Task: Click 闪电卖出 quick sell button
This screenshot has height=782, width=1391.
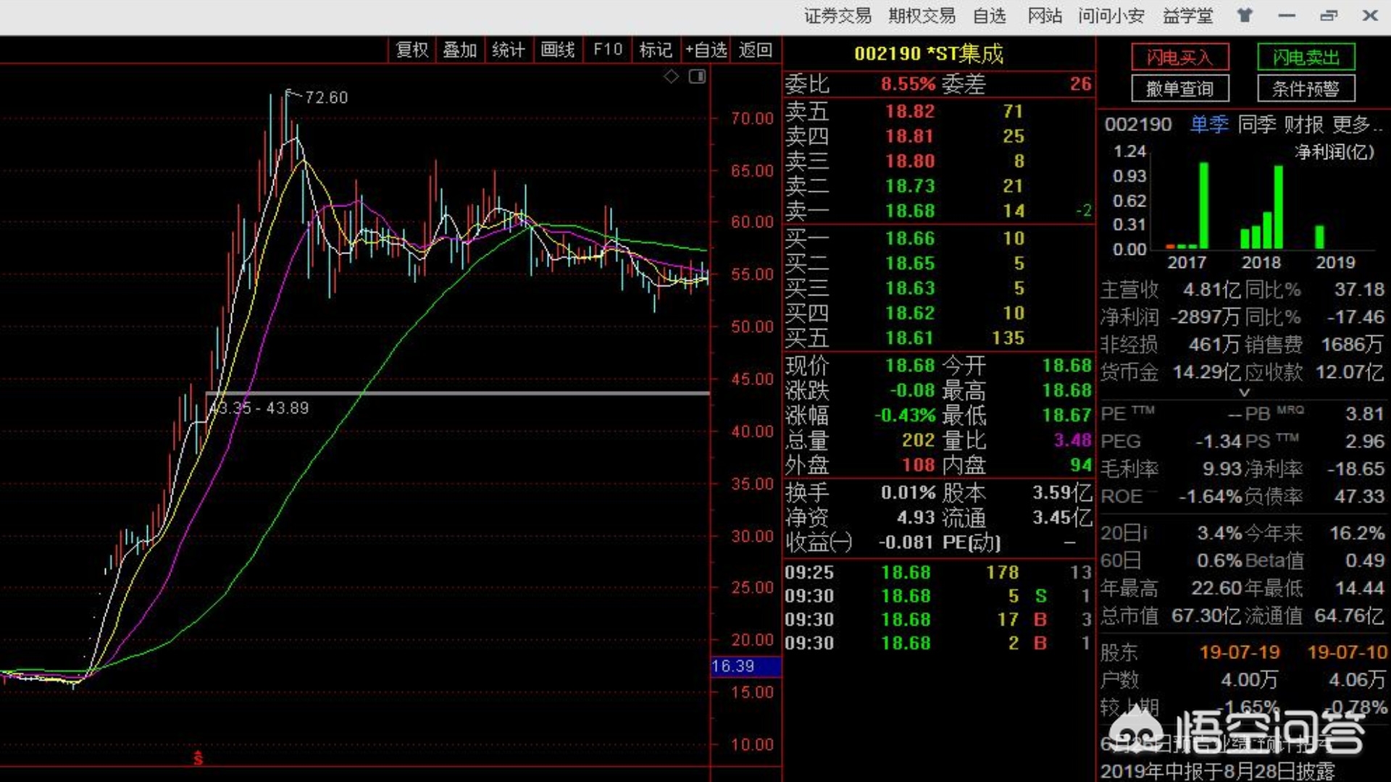Action: tap(1306, 57)
